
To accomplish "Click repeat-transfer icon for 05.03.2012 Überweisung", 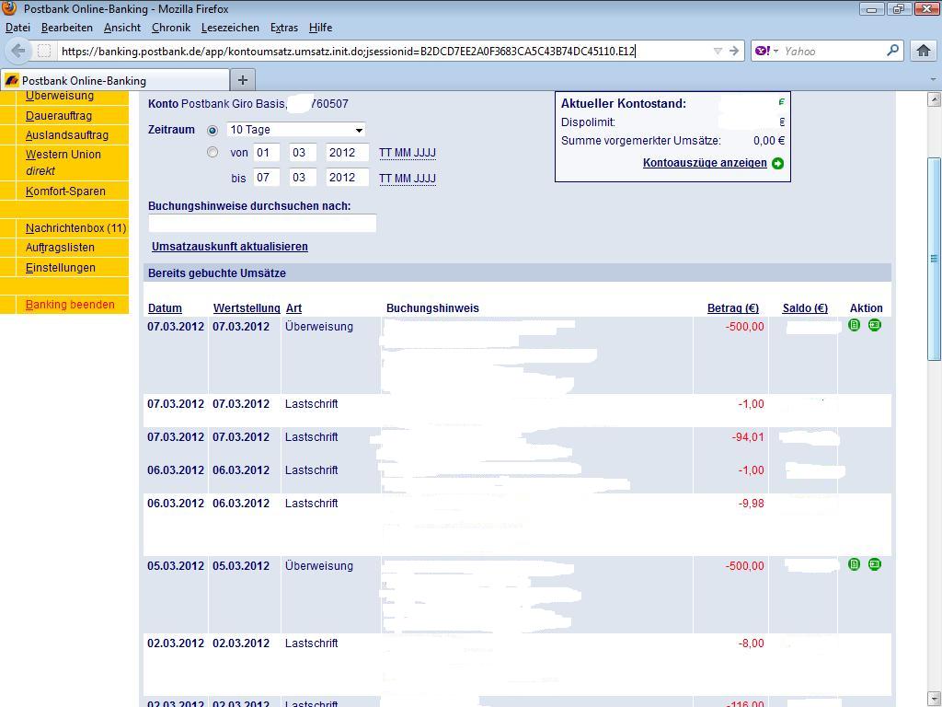I will click(875, 564).
